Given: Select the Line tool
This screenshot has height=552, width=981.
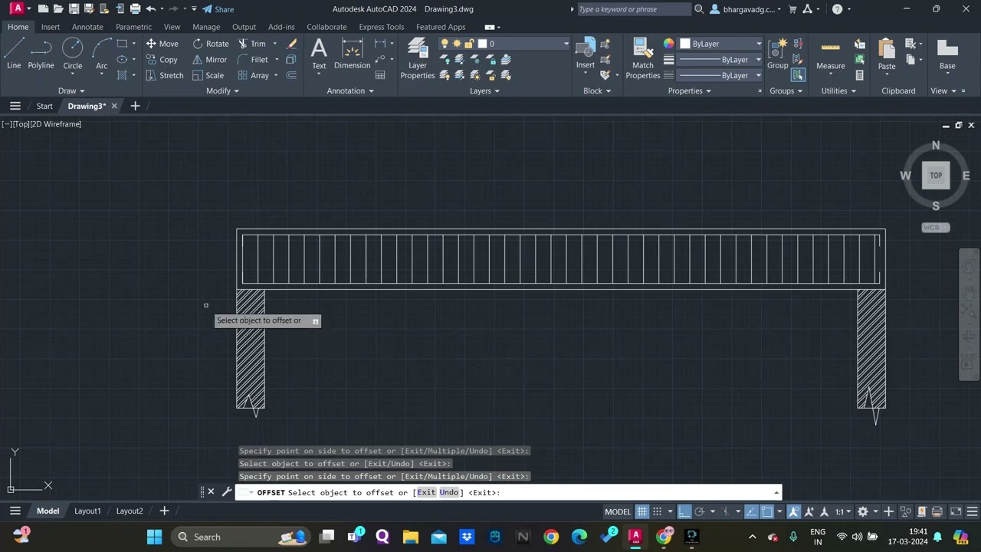Looking at the screenshot, I should point(14,54).
